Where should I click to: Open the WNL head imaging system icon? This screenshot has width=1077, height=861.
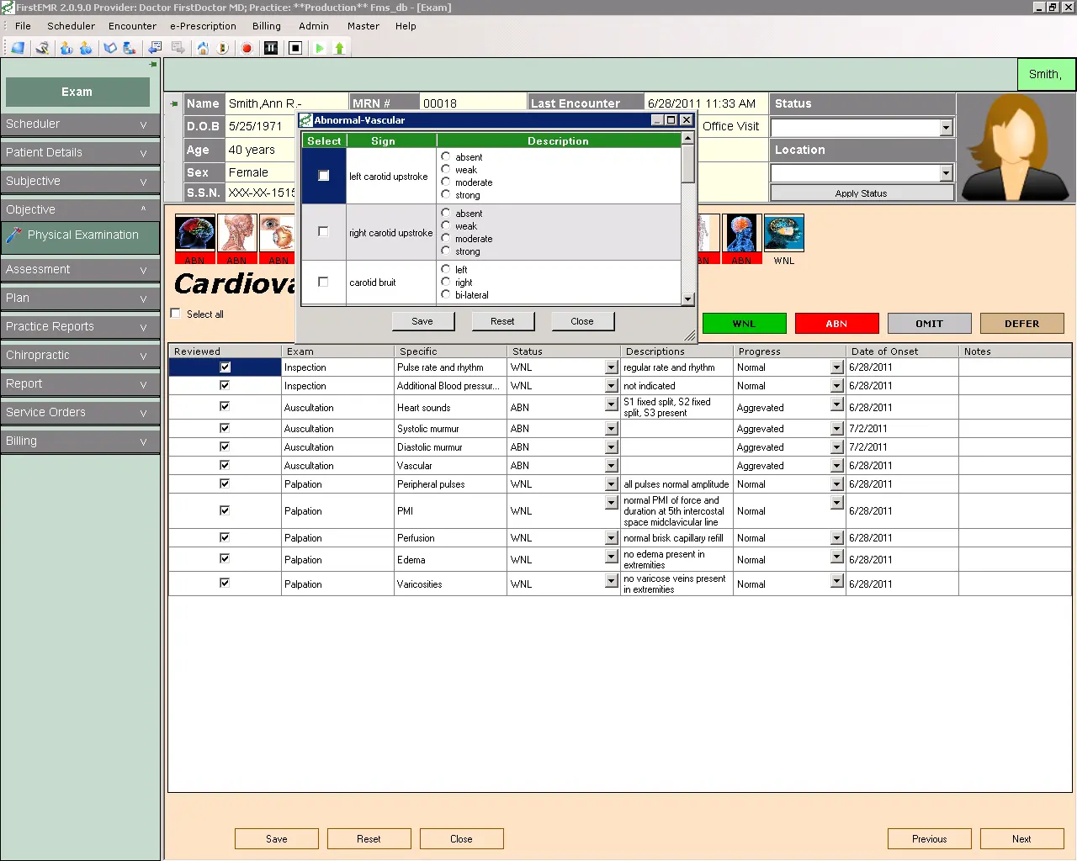pyautogui.click(x=783, y=233)
